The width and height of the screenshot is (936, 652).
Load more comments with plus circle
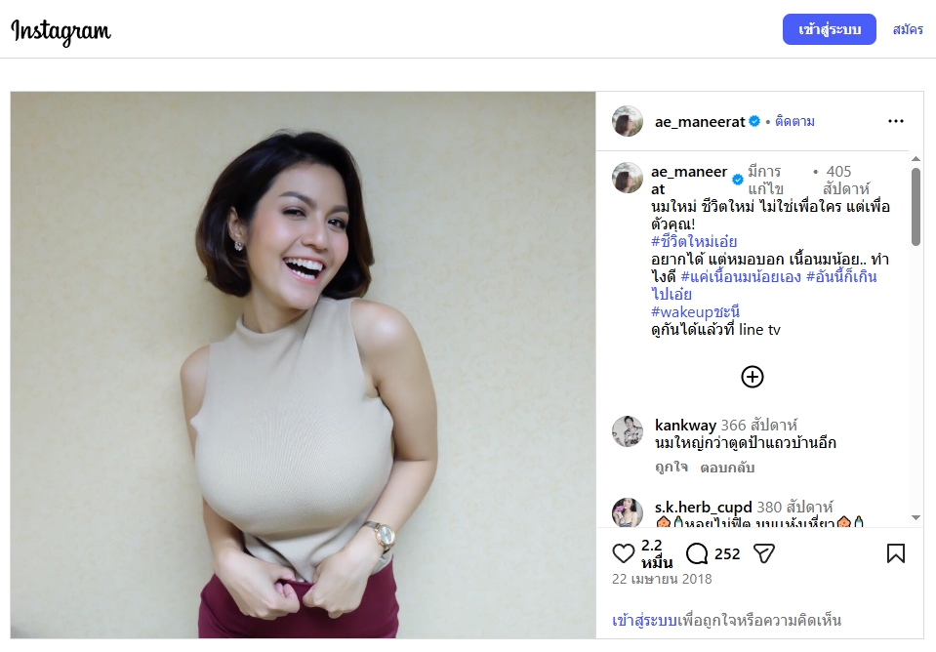tap(752, 377)
